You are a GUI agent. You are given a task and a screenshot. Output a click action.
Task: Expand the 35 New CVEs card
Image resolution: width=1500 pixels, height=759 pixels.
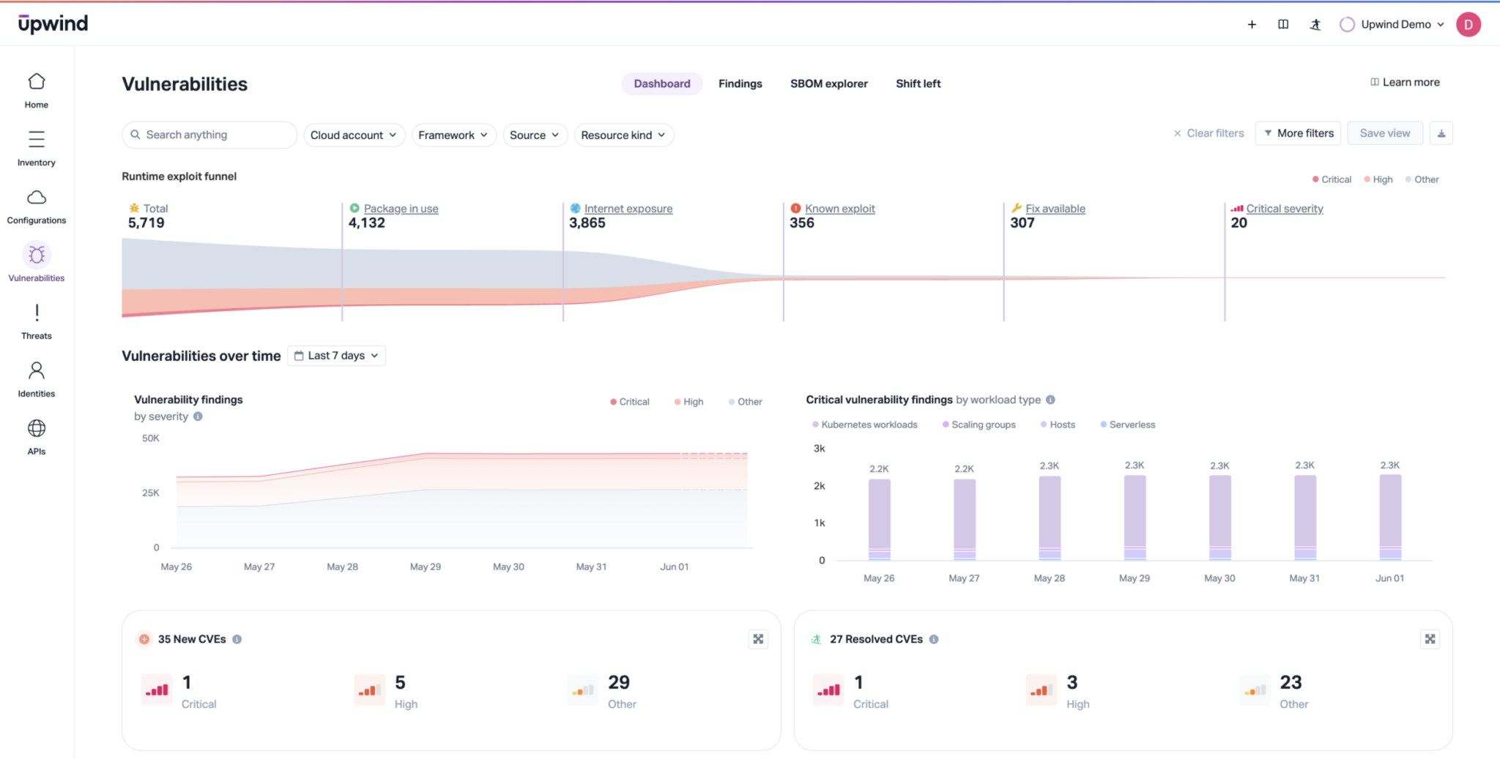coord(758,639)
